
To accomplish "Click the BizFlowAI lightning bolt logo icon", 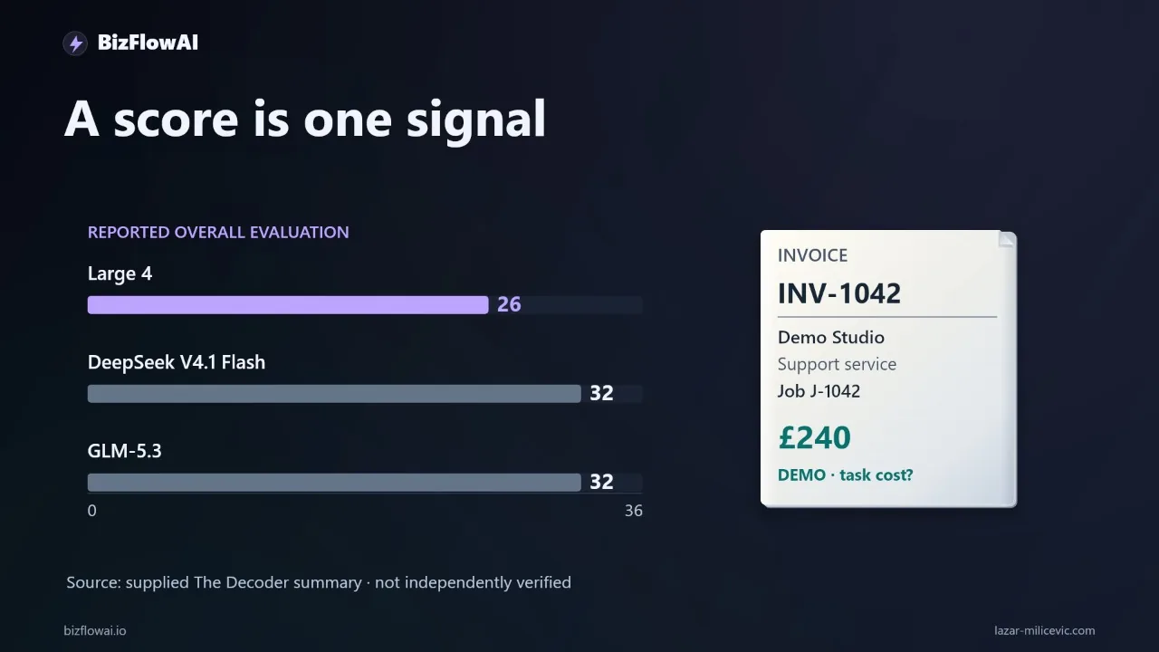I will point(75,43).
